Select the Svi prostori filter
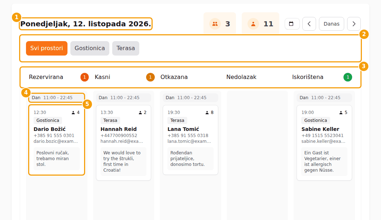381x220 pixels. click(47, 48)
